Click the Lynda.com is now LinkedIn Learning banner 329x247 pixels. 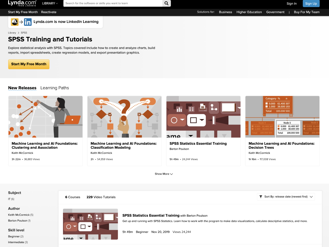(56, 22)
